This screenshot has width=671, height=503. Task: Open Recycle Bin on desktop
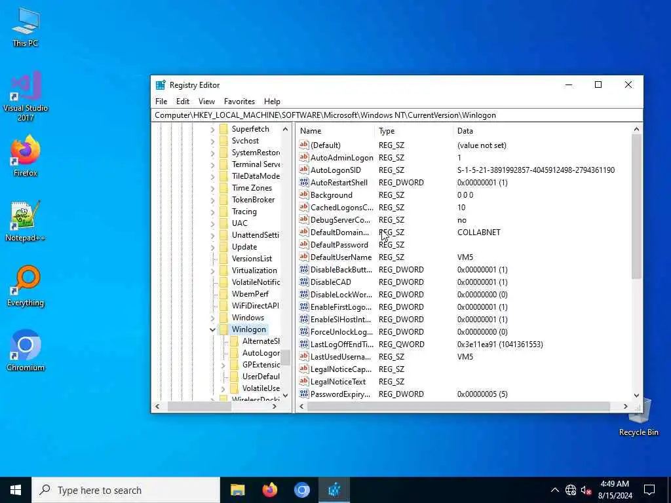638,417
